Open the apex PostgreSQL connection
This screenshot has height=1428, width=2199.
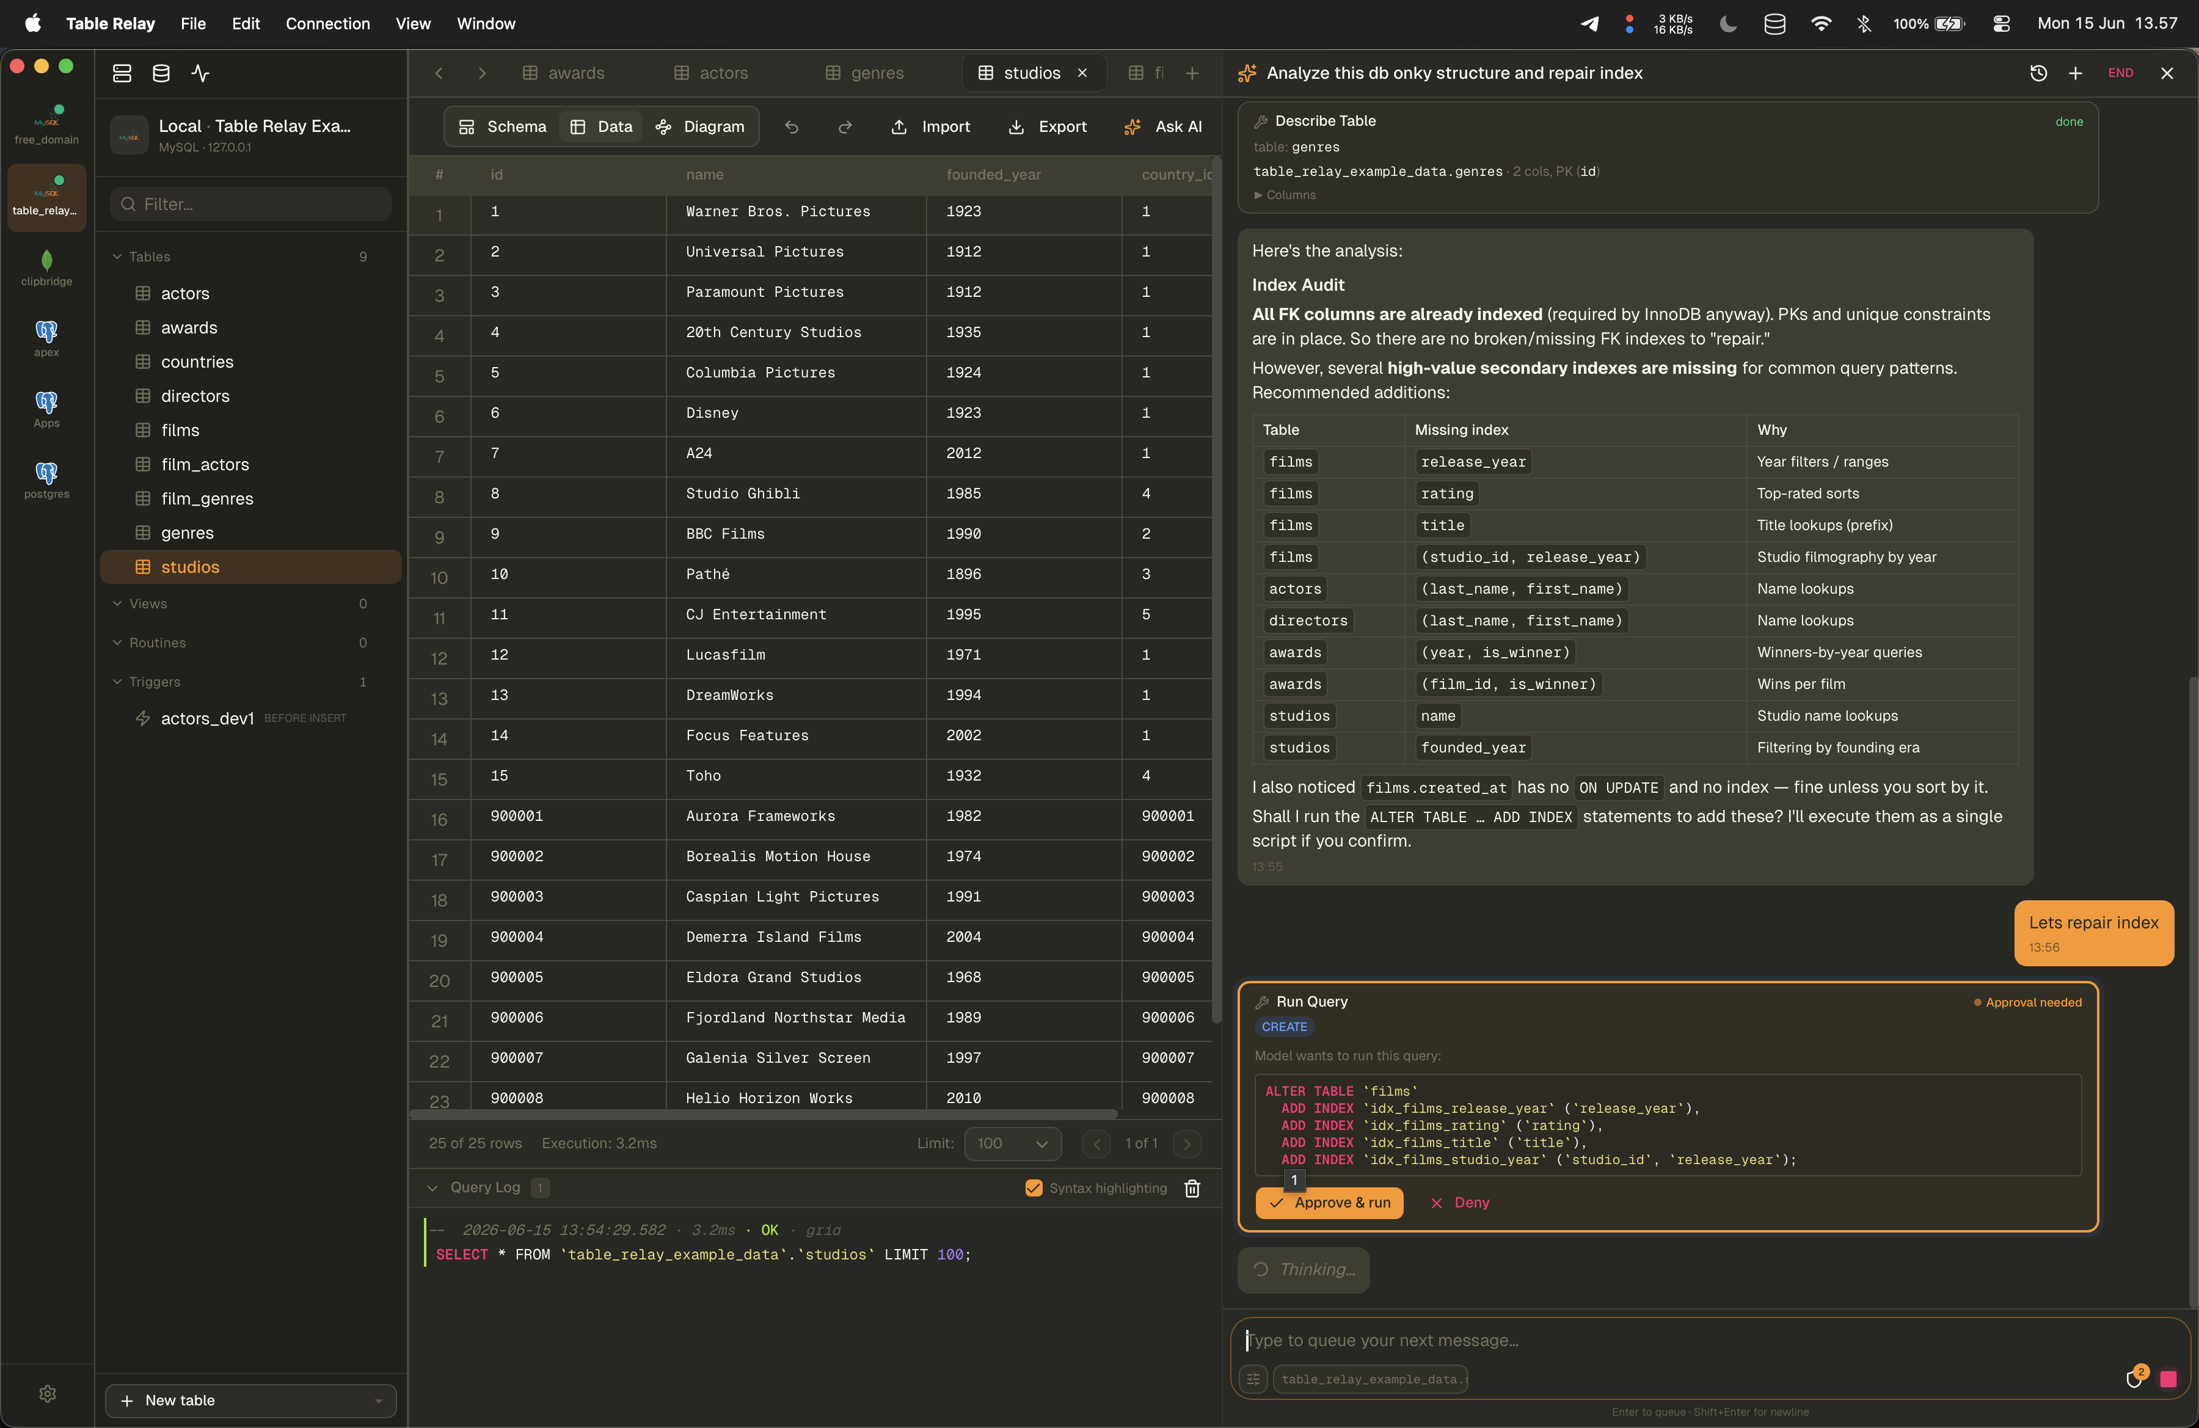pos(46,339)
